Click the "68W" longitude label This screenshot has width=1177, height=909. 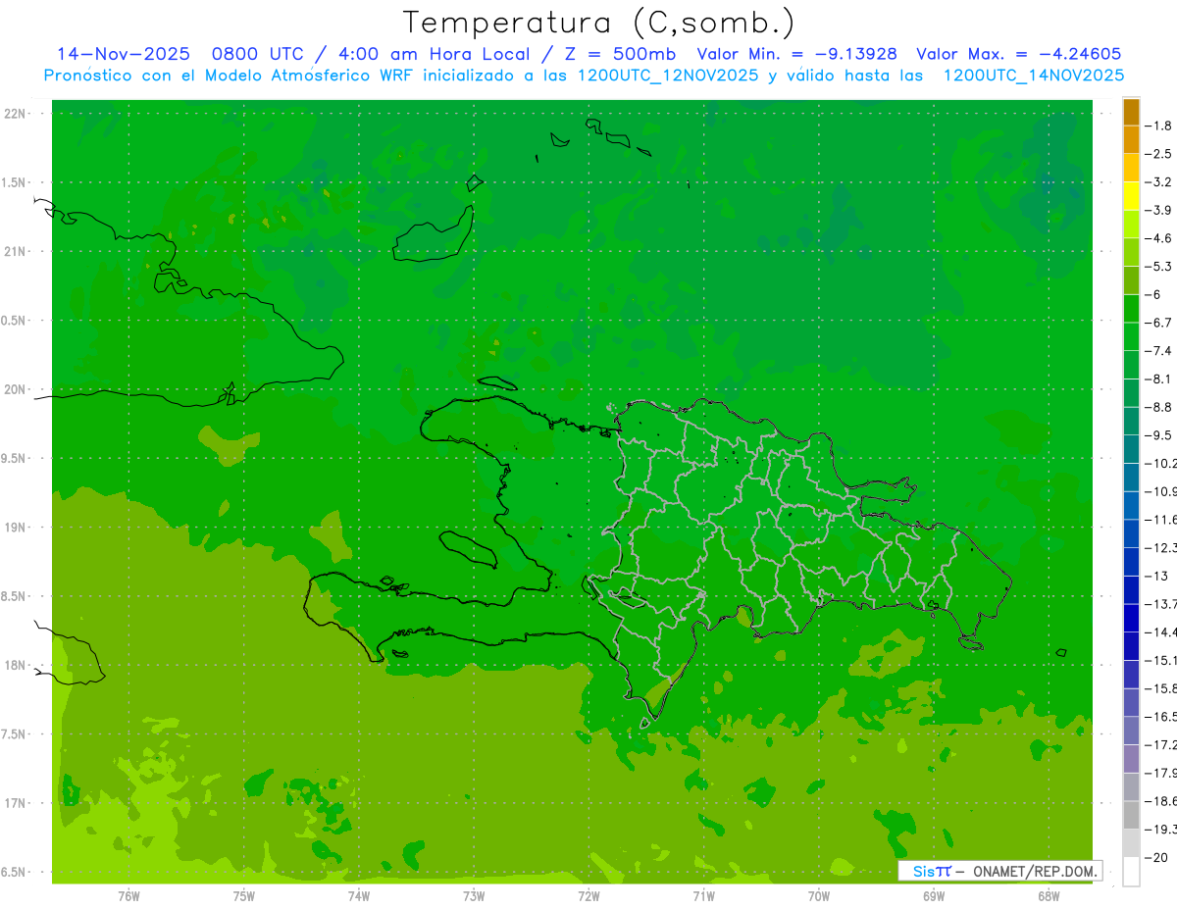coord(1049,896)
